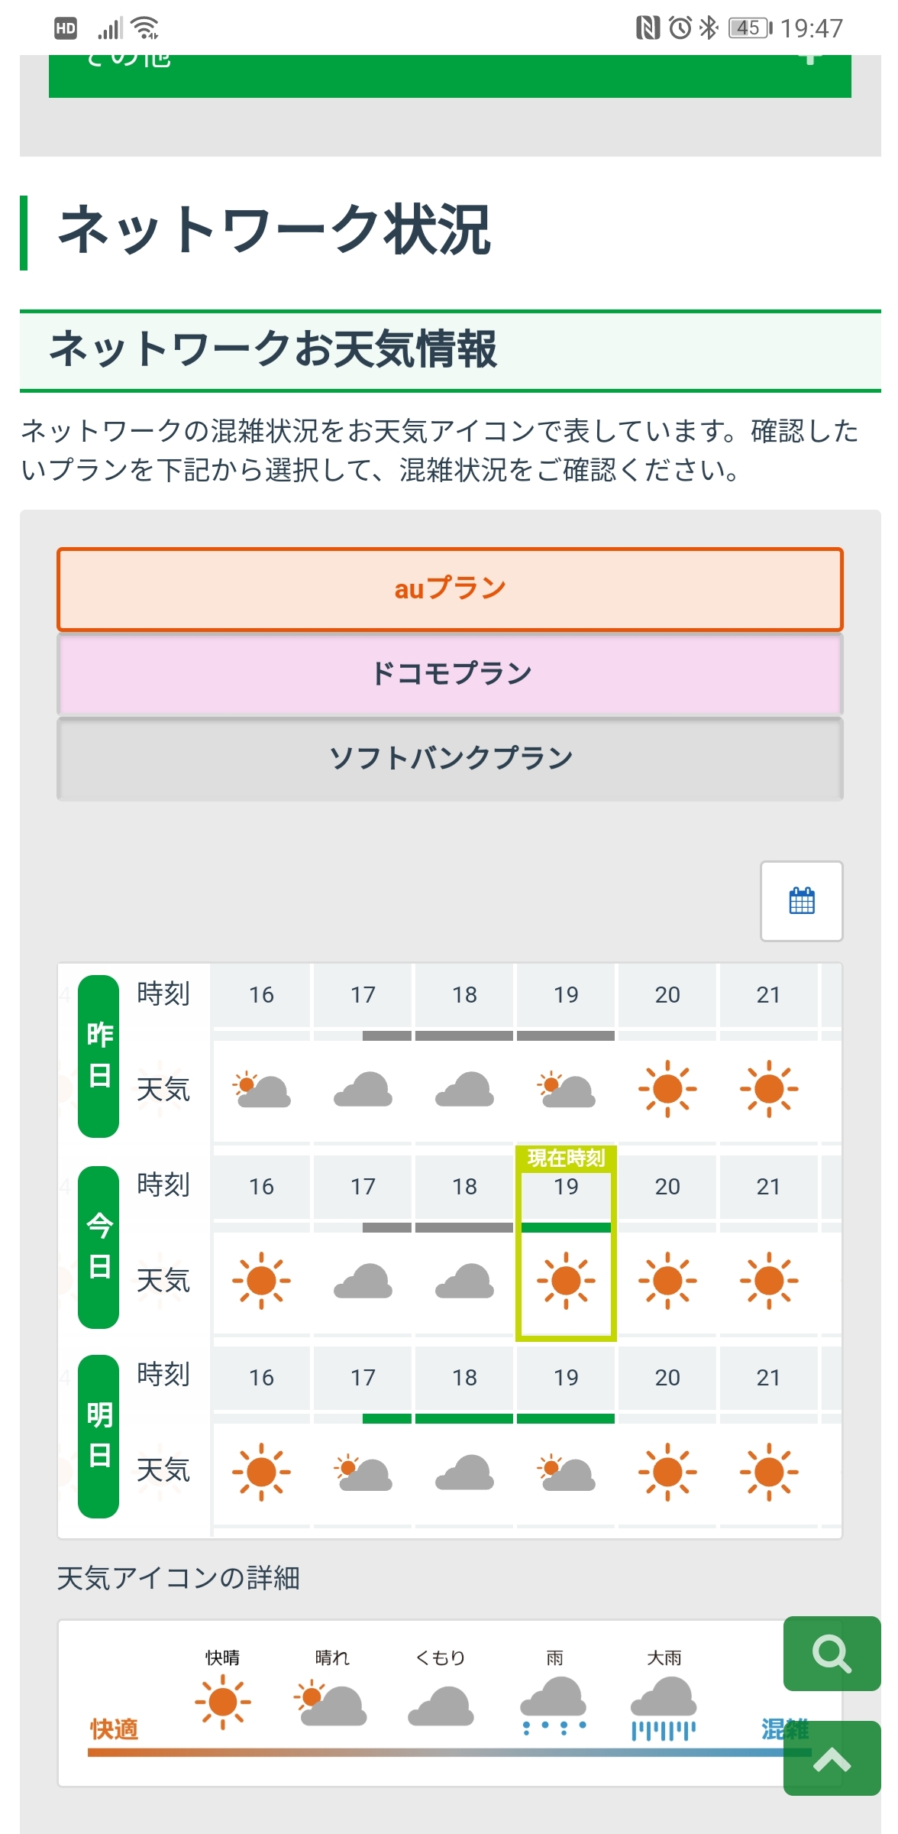Click tomorrow's 18 o'clock cloudy icon
Image resolution: width=898 pixels, height=1834 pixels.
(464, 1473)
